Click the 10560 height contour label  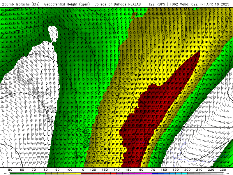[x=38, y=54]
